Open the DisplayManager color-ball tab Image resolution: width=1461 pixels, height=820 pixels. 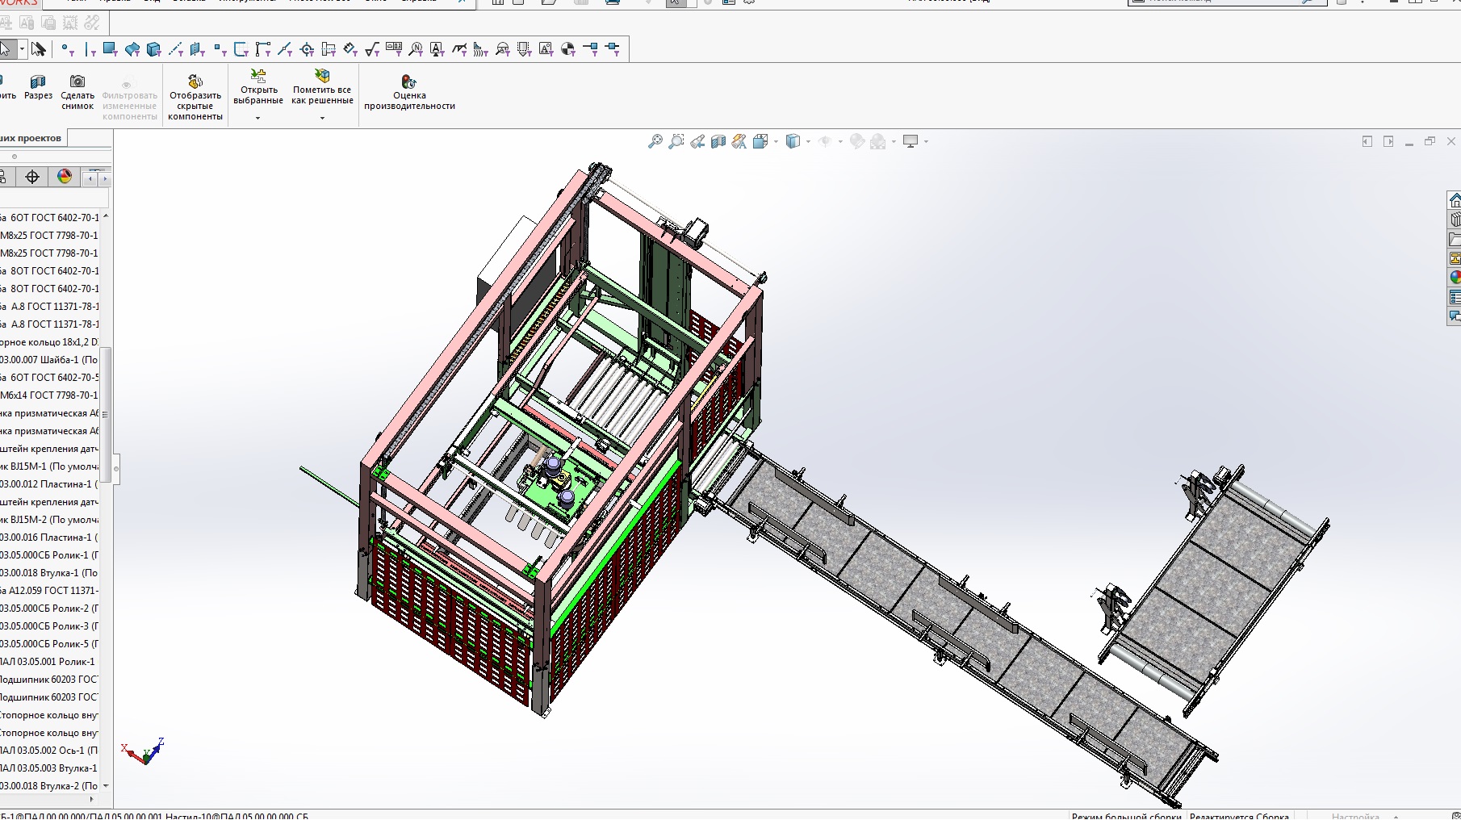click(65, 177)
